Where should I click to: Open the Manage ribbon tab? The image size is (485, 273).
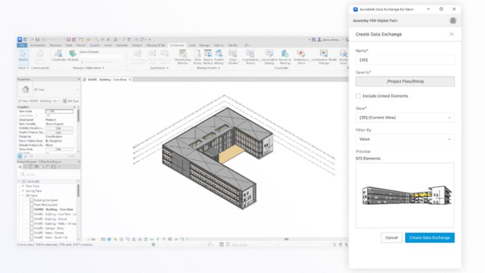(204, 45)
